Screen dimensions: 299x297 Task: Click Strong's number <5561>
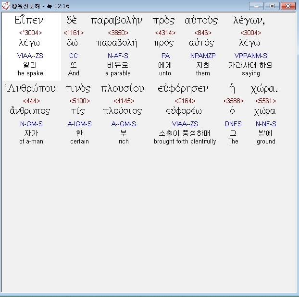(266, 101)
